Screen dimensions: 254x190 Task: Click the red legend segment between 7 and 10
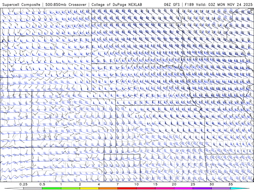tap(127, 188)
